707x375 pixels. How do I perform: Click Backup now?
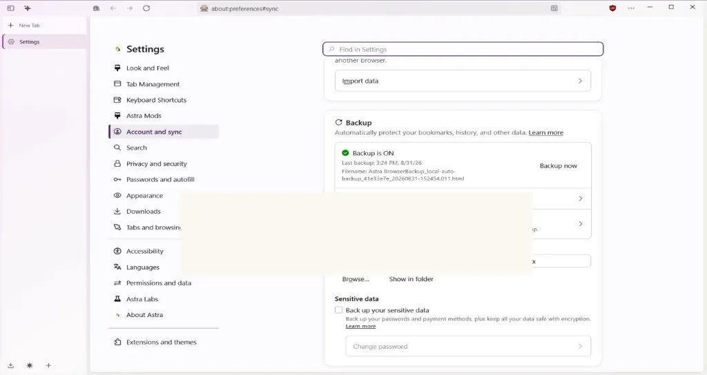click(x=558, y=165)
